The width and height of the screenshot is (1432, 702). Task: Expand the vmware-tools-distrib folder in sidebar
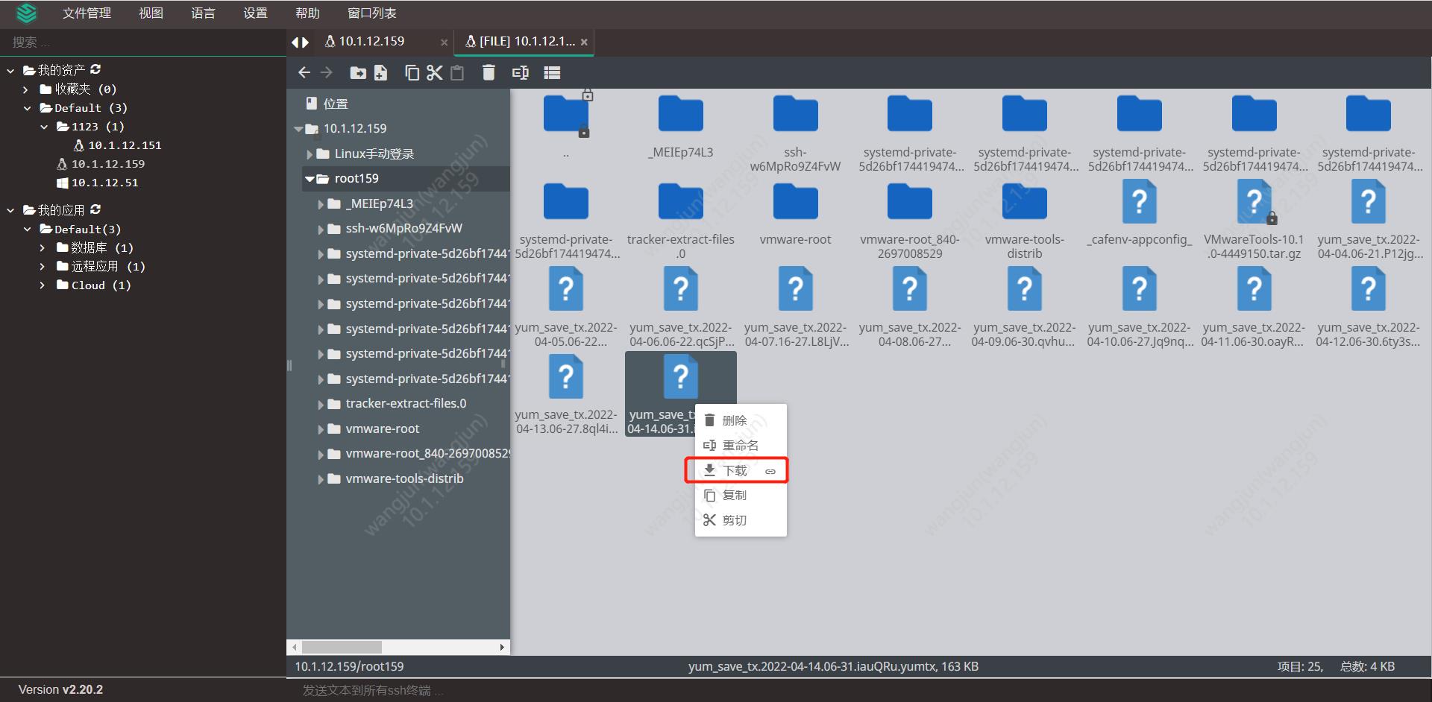tap(320, 478)
